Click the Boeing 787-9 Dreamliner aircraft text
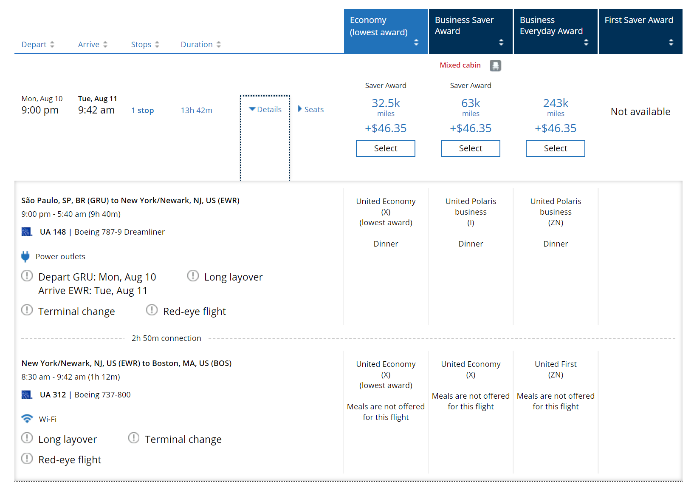The height and width of the screenshot is (485, 694). click(x=120, y=232)
